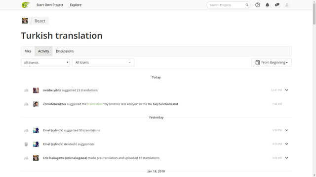This screenshot has height=177, width=316.
Task: Click the Turkish translation heading
Action: point(62,36)
